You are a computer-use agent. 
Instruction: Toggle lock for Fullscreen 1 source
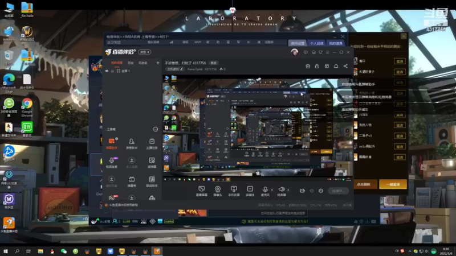[x=112, y=71]
